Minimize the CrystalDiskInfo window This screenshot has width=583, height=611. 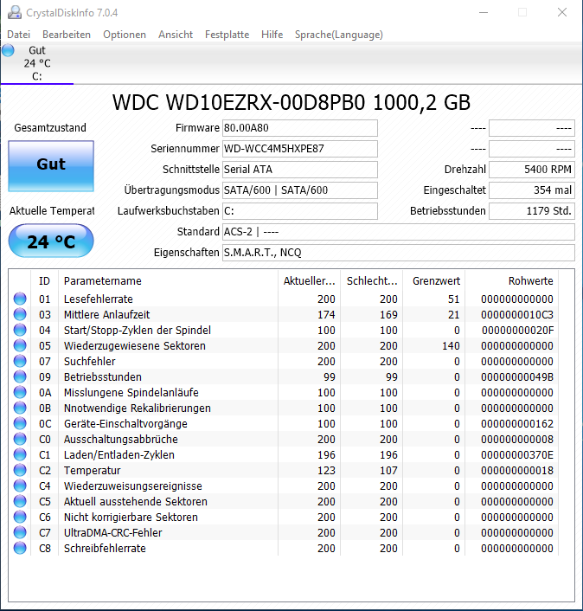click(484, 12)
